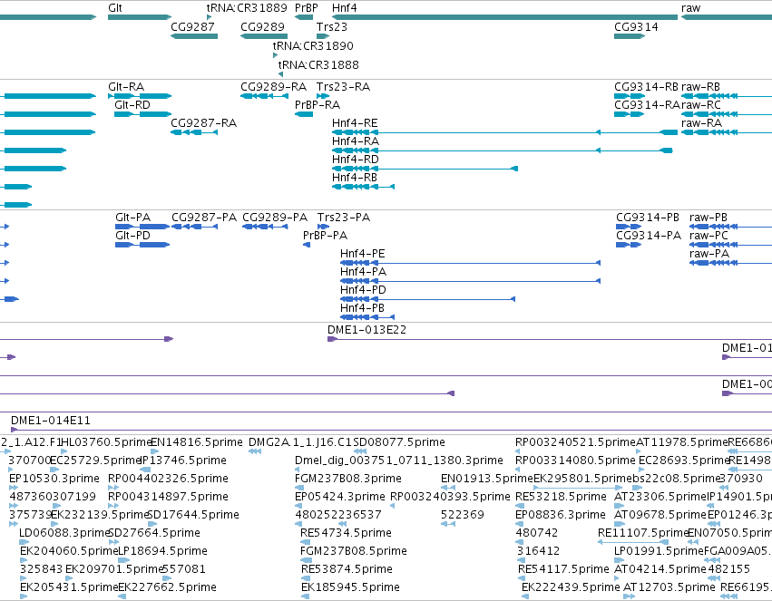Image resolution: width=772 pixels, height=601 pixels.
Task: Select the tRNA:CR31889 gene label
Action: click(247, 8)
